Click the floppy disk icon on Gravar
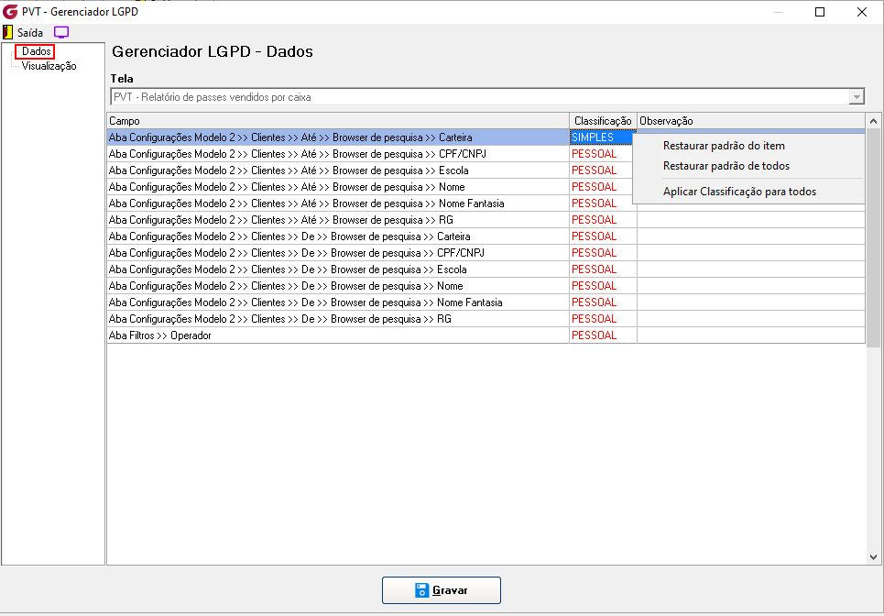 pyautogui.click(x=421, y=590)
